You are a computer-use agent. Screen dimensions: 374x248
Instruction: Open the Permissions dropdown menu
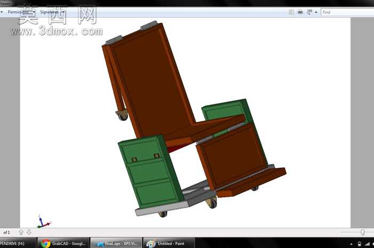click(21, 12)
